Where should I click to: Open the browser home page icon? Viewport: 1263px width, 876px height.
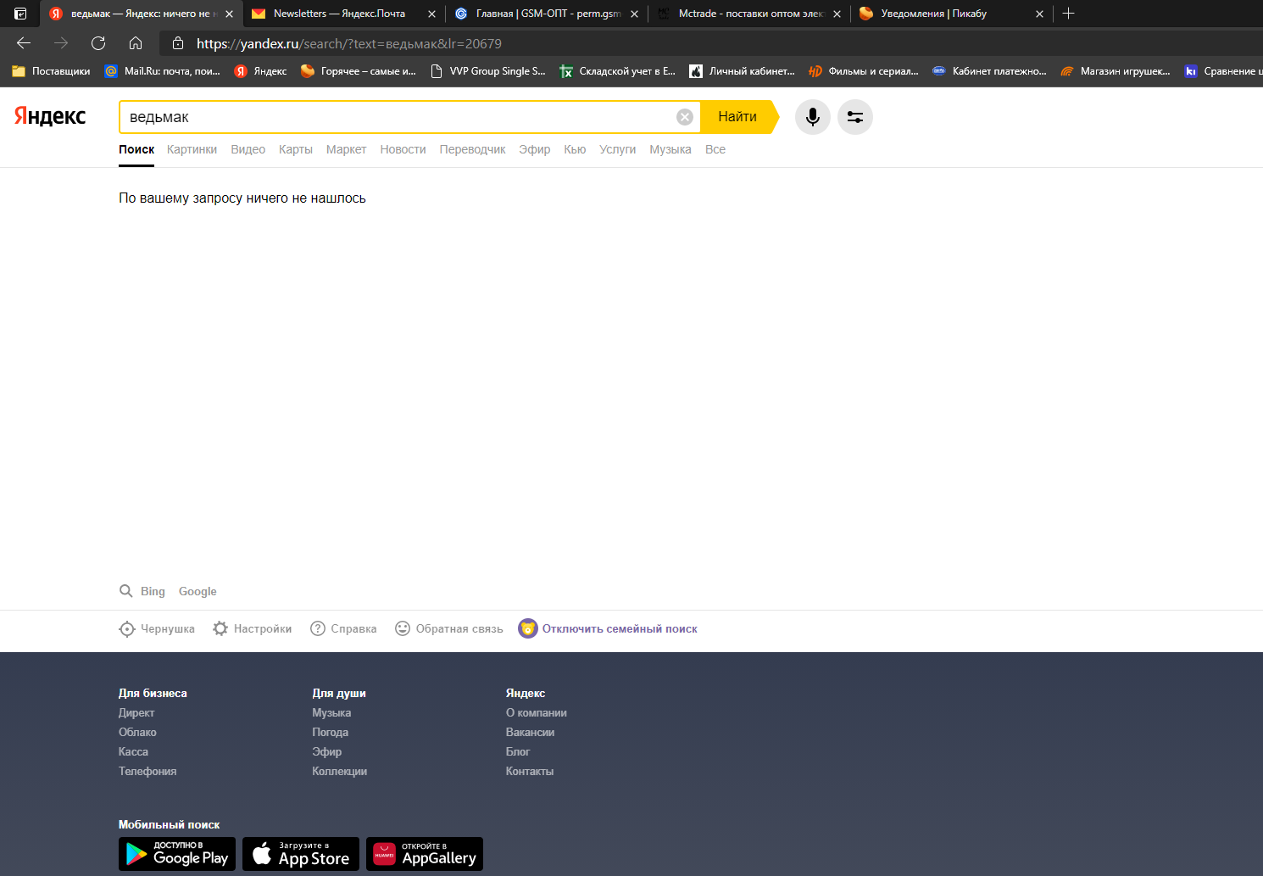coord(136,43)
